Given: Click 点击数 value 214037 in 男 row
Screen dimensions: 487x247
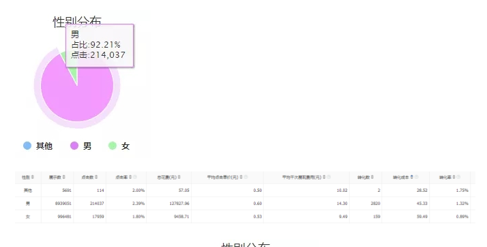Looking at the screenshot, I should point(97,203).
